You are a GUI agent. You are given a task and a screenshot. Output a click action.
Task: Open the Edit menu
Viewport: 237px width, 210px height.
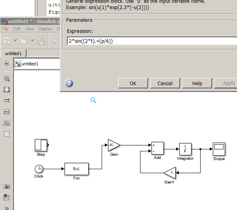pos(17,29)
